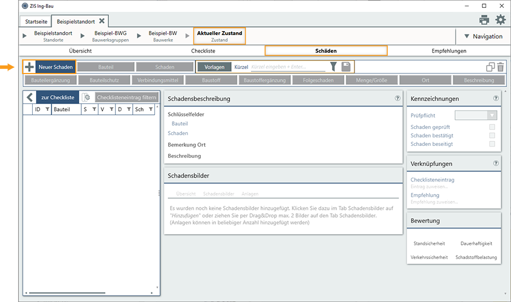
Task: Open the settings gear icon
Action: coord(501,20)
